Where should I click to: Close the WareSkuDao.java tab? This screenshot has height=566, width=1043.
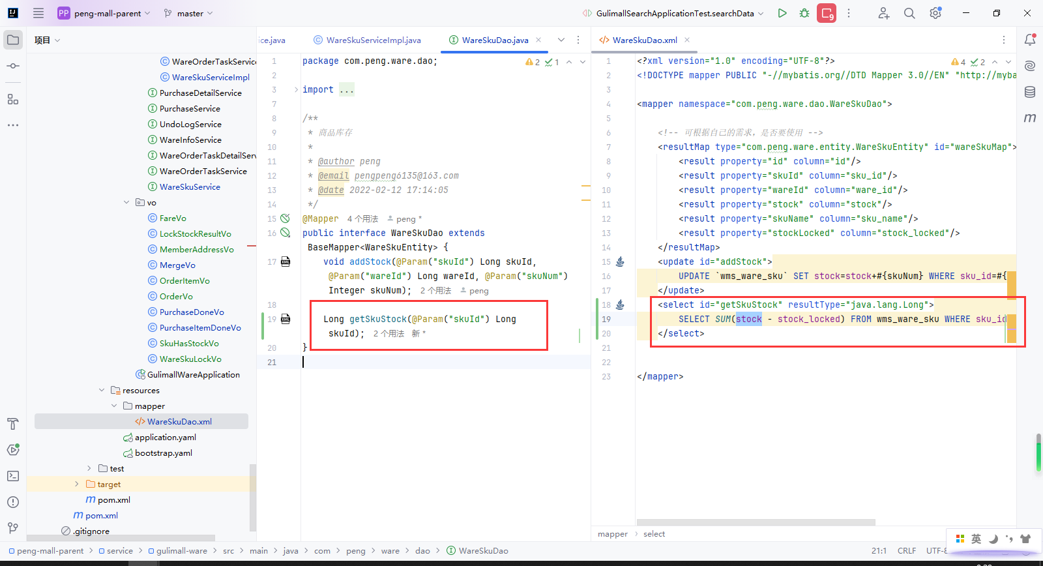[538, 40]
